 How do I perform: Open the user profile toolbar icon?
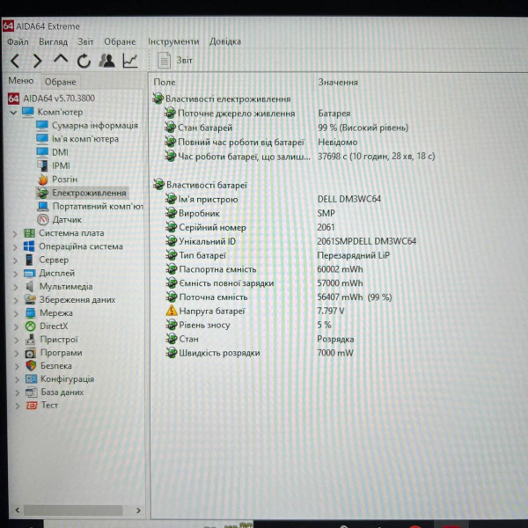[x=107, y=61]
